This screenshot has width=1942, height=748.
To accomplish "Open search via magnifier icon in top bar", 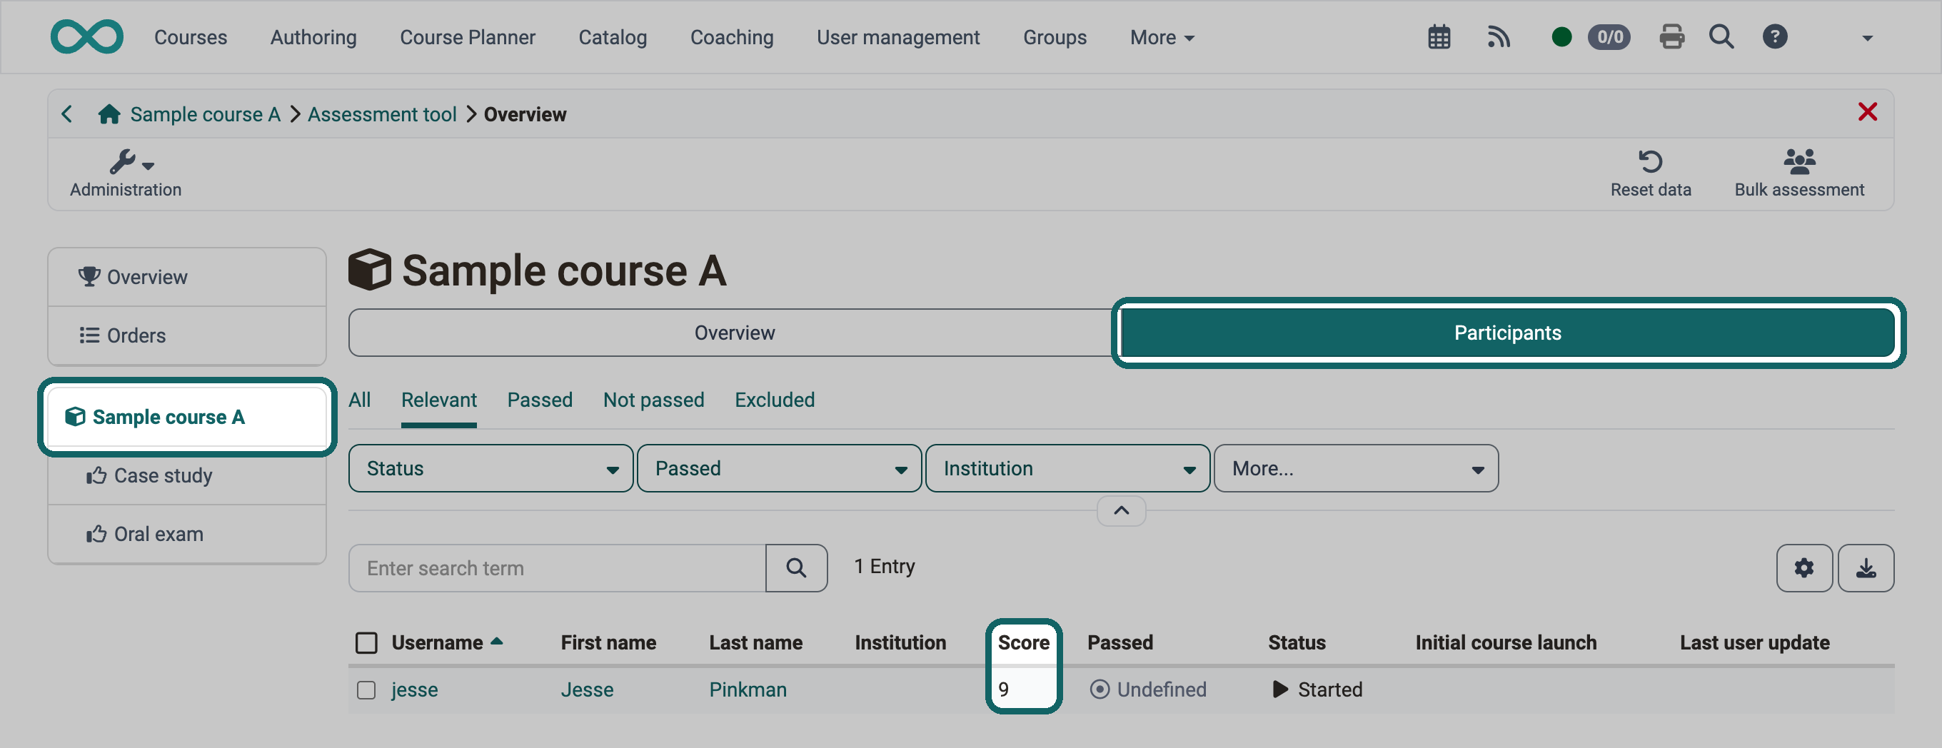I will tap(1721, 37).
